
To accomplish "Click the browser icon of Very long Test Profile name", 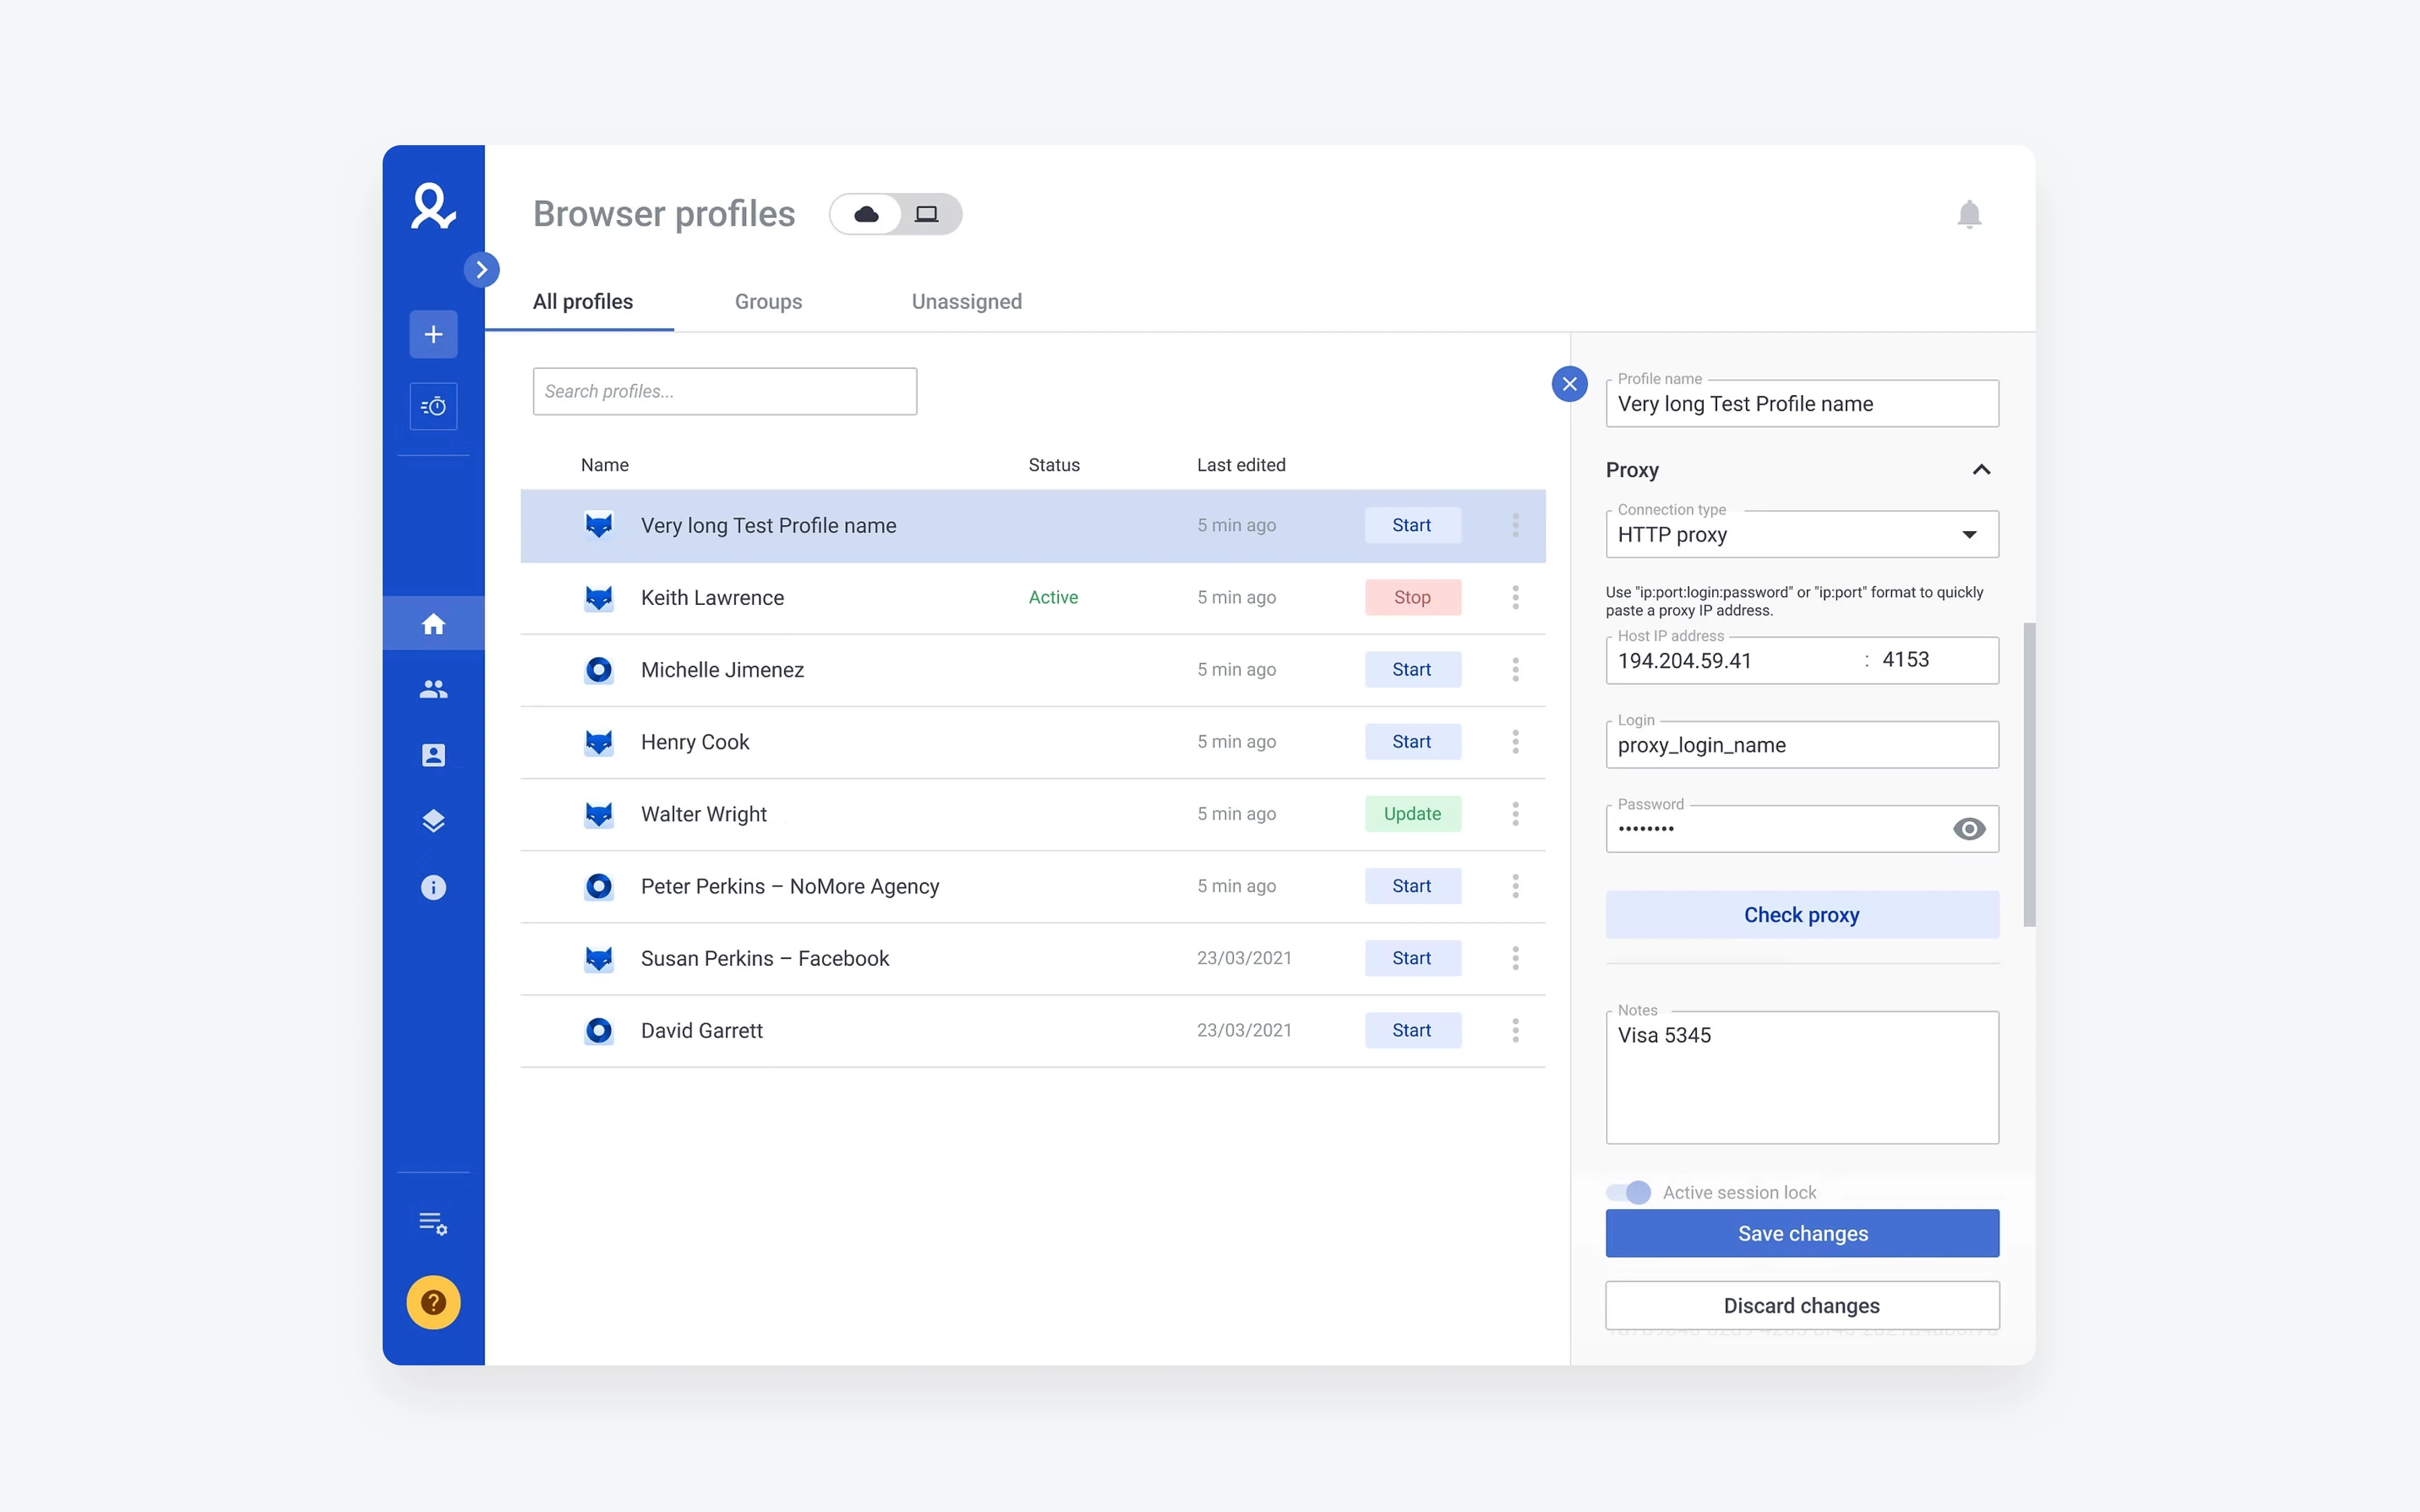I will point(598,525).
